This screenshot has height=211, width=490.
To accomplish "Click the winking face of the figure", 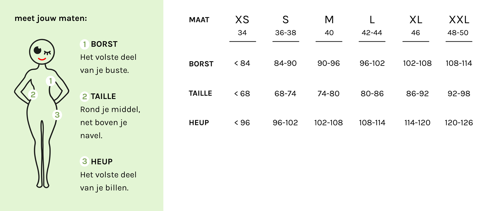I will click(42, 51).
